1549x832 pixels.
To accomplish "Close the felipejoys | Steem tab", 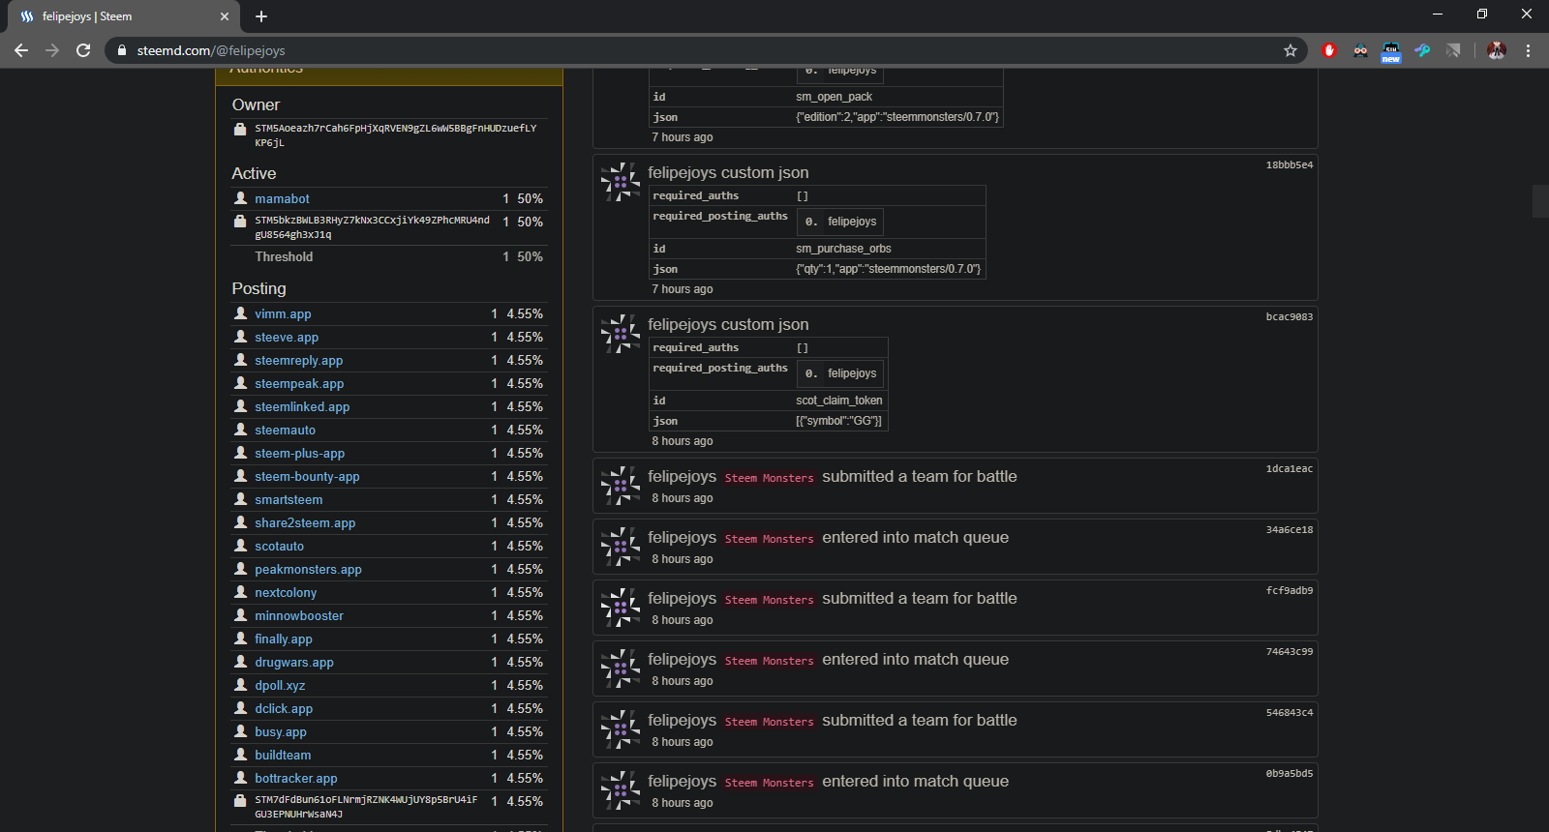I will (x=225, y=16).
